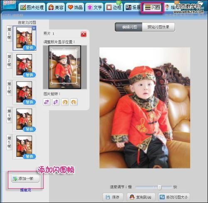This screenshot has width=208, height=203.
Task: Click the 速度调节 slider handle
Action: (x=159, y=187)
